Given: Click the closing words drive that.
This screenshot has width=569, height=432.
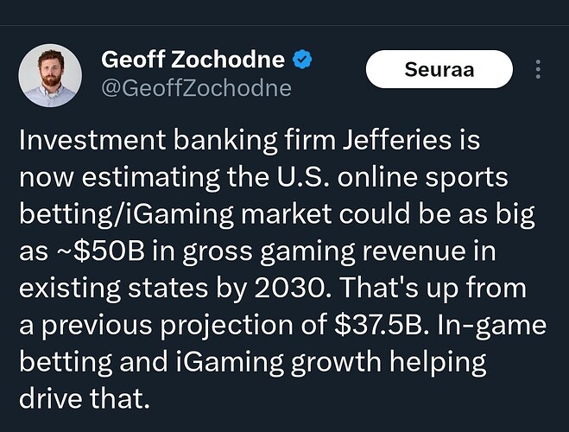Looking at the screenshot, I should (x=85, y=398).
